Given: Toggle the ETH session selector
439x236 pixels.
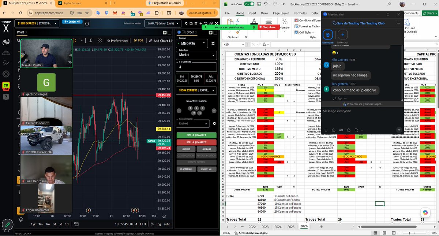Looking at the screenshot, I should click(x=143, y=224).
